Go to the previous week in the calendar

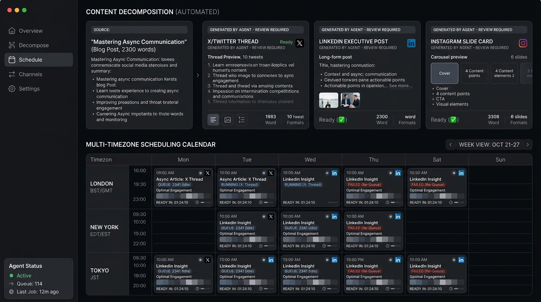(451, 145)
